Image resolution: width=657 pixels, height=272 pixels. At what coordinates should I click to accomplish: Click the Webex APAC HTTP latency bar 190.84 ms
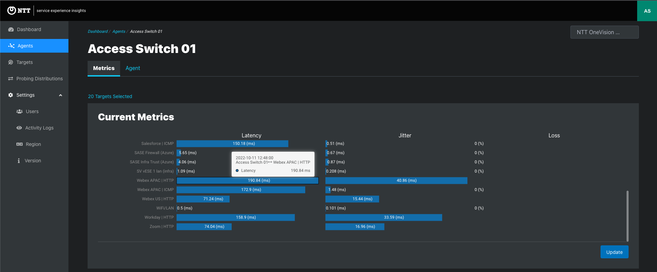point(247,180)
